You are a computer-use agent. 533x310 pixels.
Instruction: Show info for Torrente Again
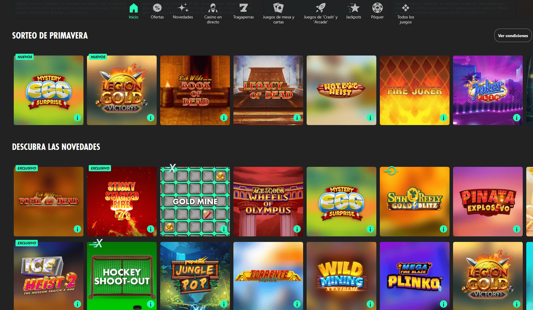click(297, 304)
